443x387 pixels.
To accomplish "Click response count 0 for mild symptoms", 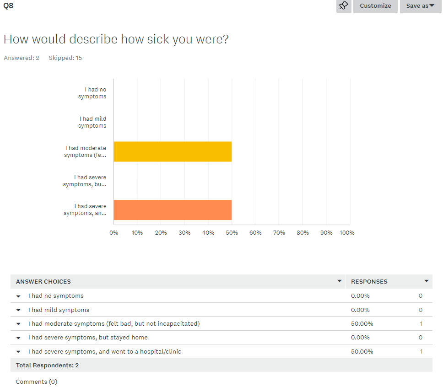I will point(421,310).
